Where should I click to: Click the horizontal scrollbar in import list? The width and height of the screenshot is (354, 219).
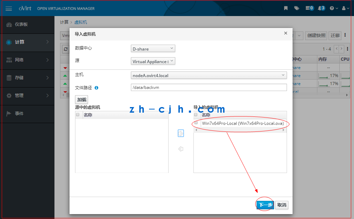tap(240, 130)
